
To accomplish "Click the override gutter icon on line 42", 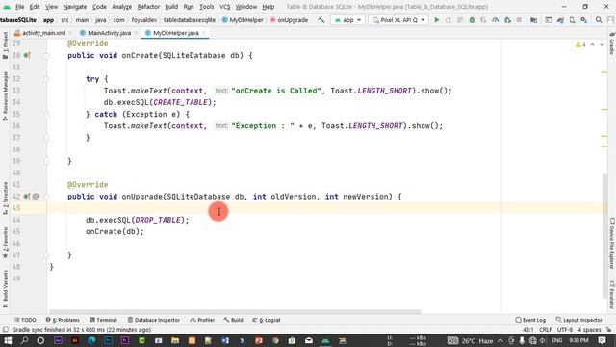I will pyautogui.click(x=27, y=196).
